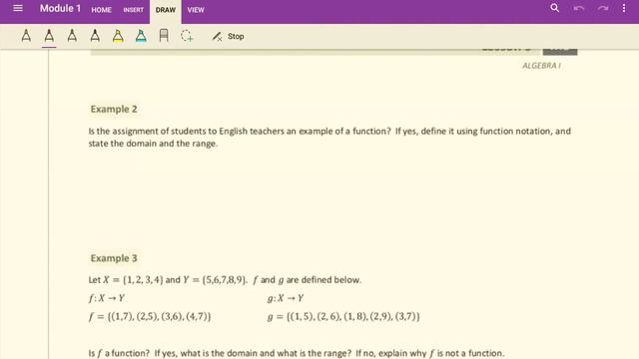639x359 pixels.
Task: Click the Example 3 heading
Action: [x=114, y=258]
